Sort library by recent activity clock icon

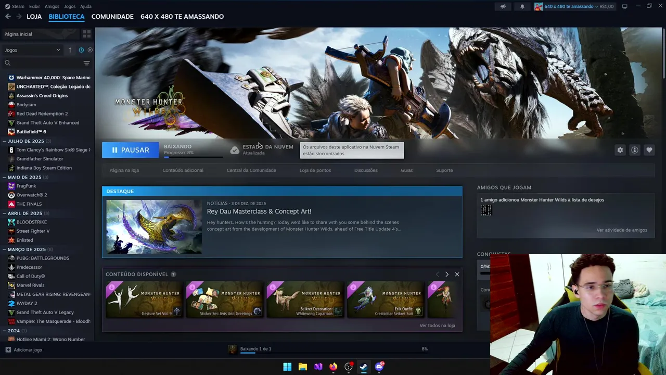coord(81,50)
